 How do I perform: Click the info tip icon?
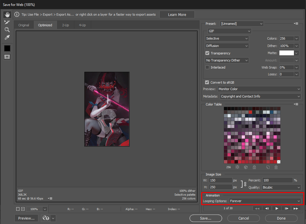pyautogui.click(x=17, y=14)
